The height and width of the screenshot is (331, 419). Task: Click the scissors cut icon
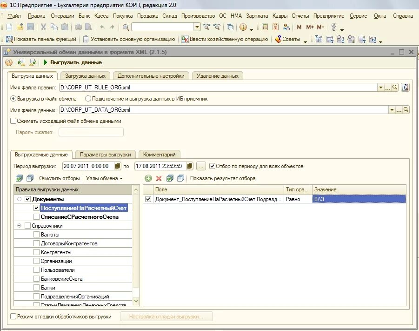point(43,27)
